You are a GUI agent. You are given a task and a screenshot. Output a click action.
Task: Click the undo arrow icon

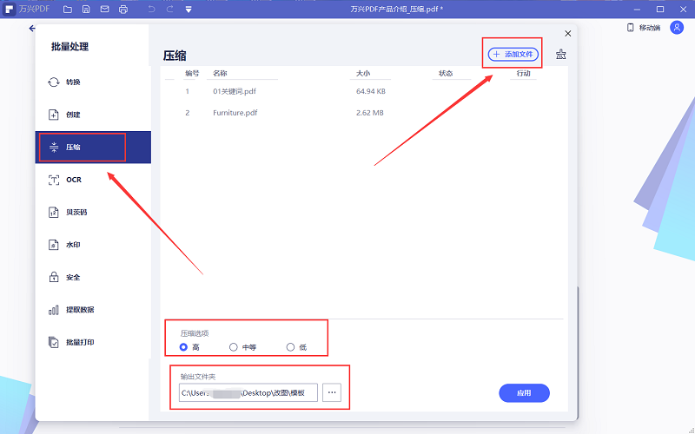click(x=151, y=9)
